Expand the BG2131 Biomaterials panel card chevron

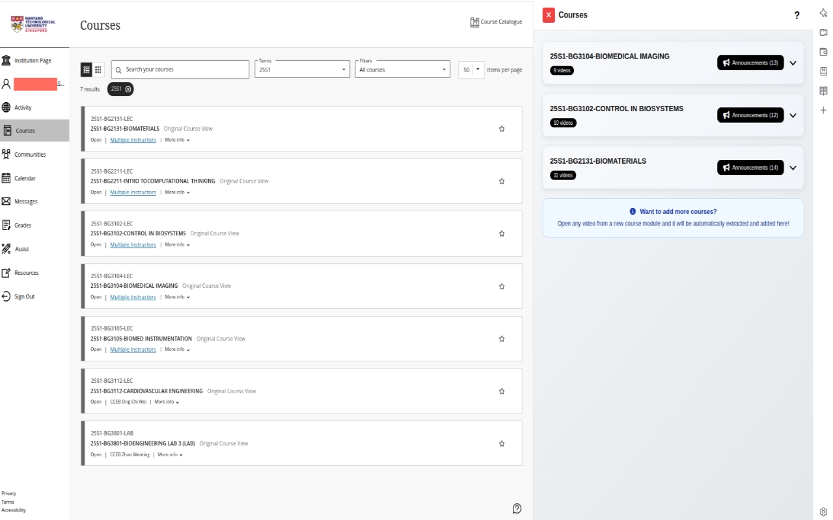(x=793, y=168)
